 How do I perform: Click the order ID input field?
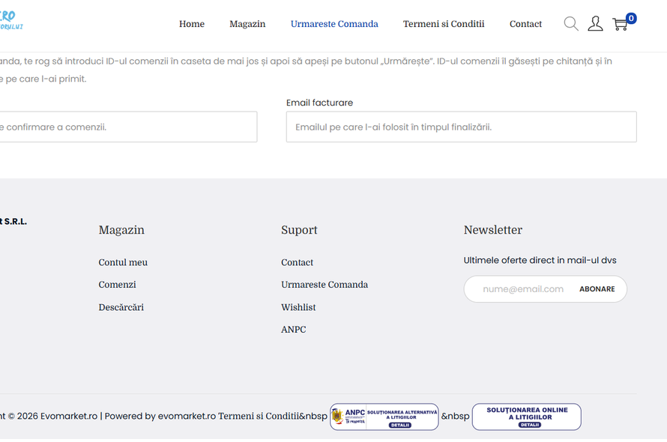pos(127,127)
